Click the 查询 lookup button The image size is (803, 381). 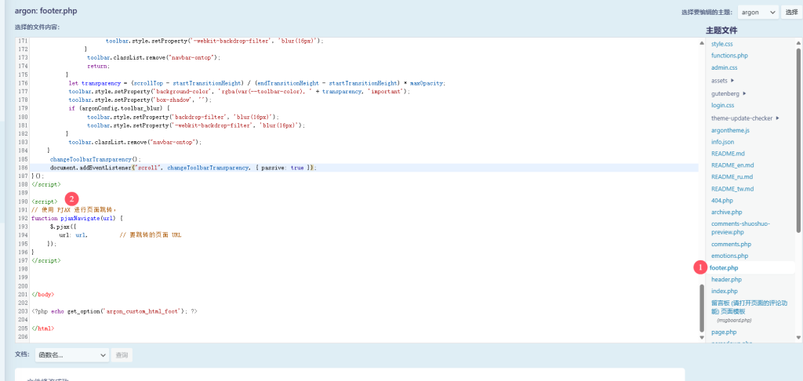pyautogui.click(x=122, y=355)
